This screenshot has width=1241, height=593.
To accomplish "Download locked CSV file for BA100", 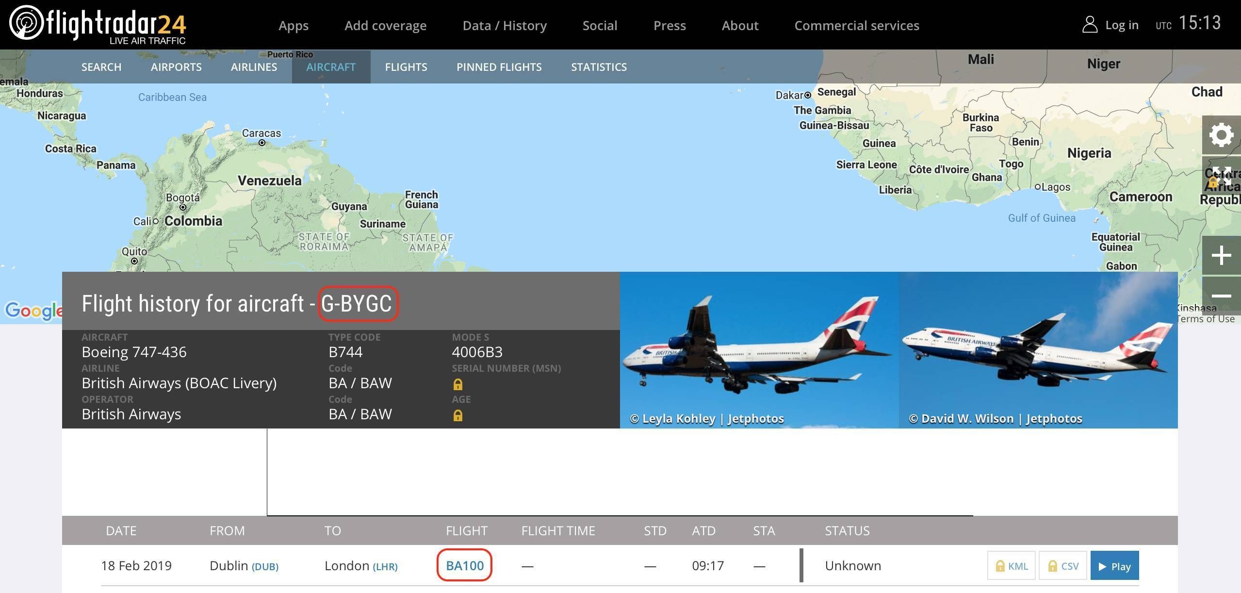I will click(1062, 565).
